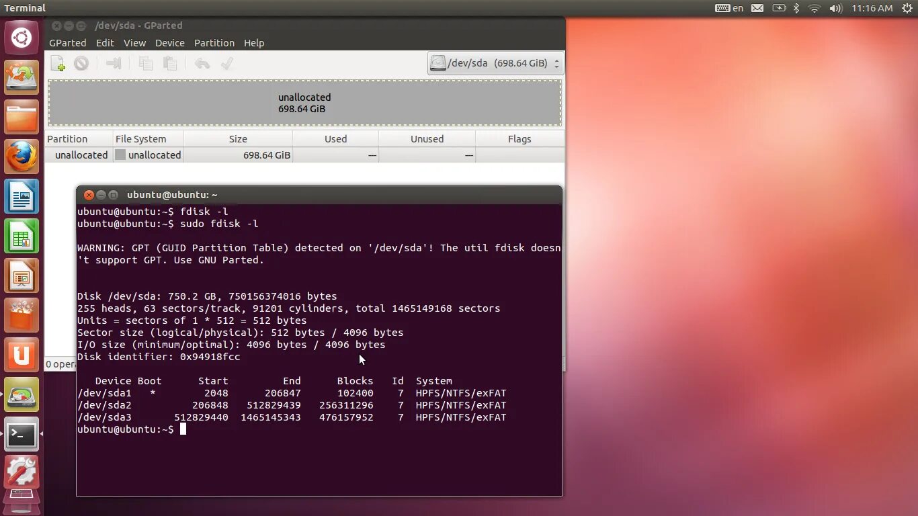Click GParted's Copy partition toolbar icon
The width and height of the screenshot is (918, 516).
[146, 64]
